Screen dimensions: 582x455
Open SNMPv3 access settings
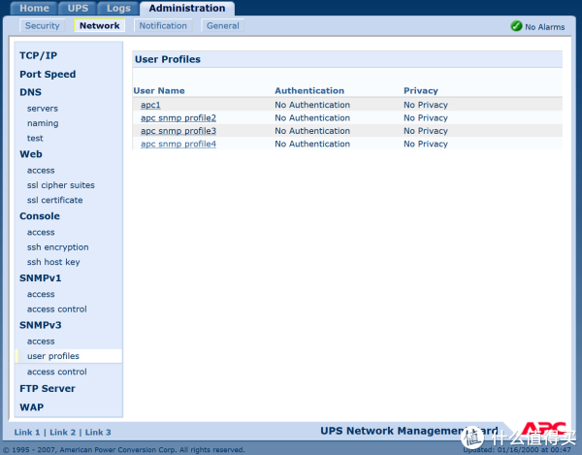41,341
